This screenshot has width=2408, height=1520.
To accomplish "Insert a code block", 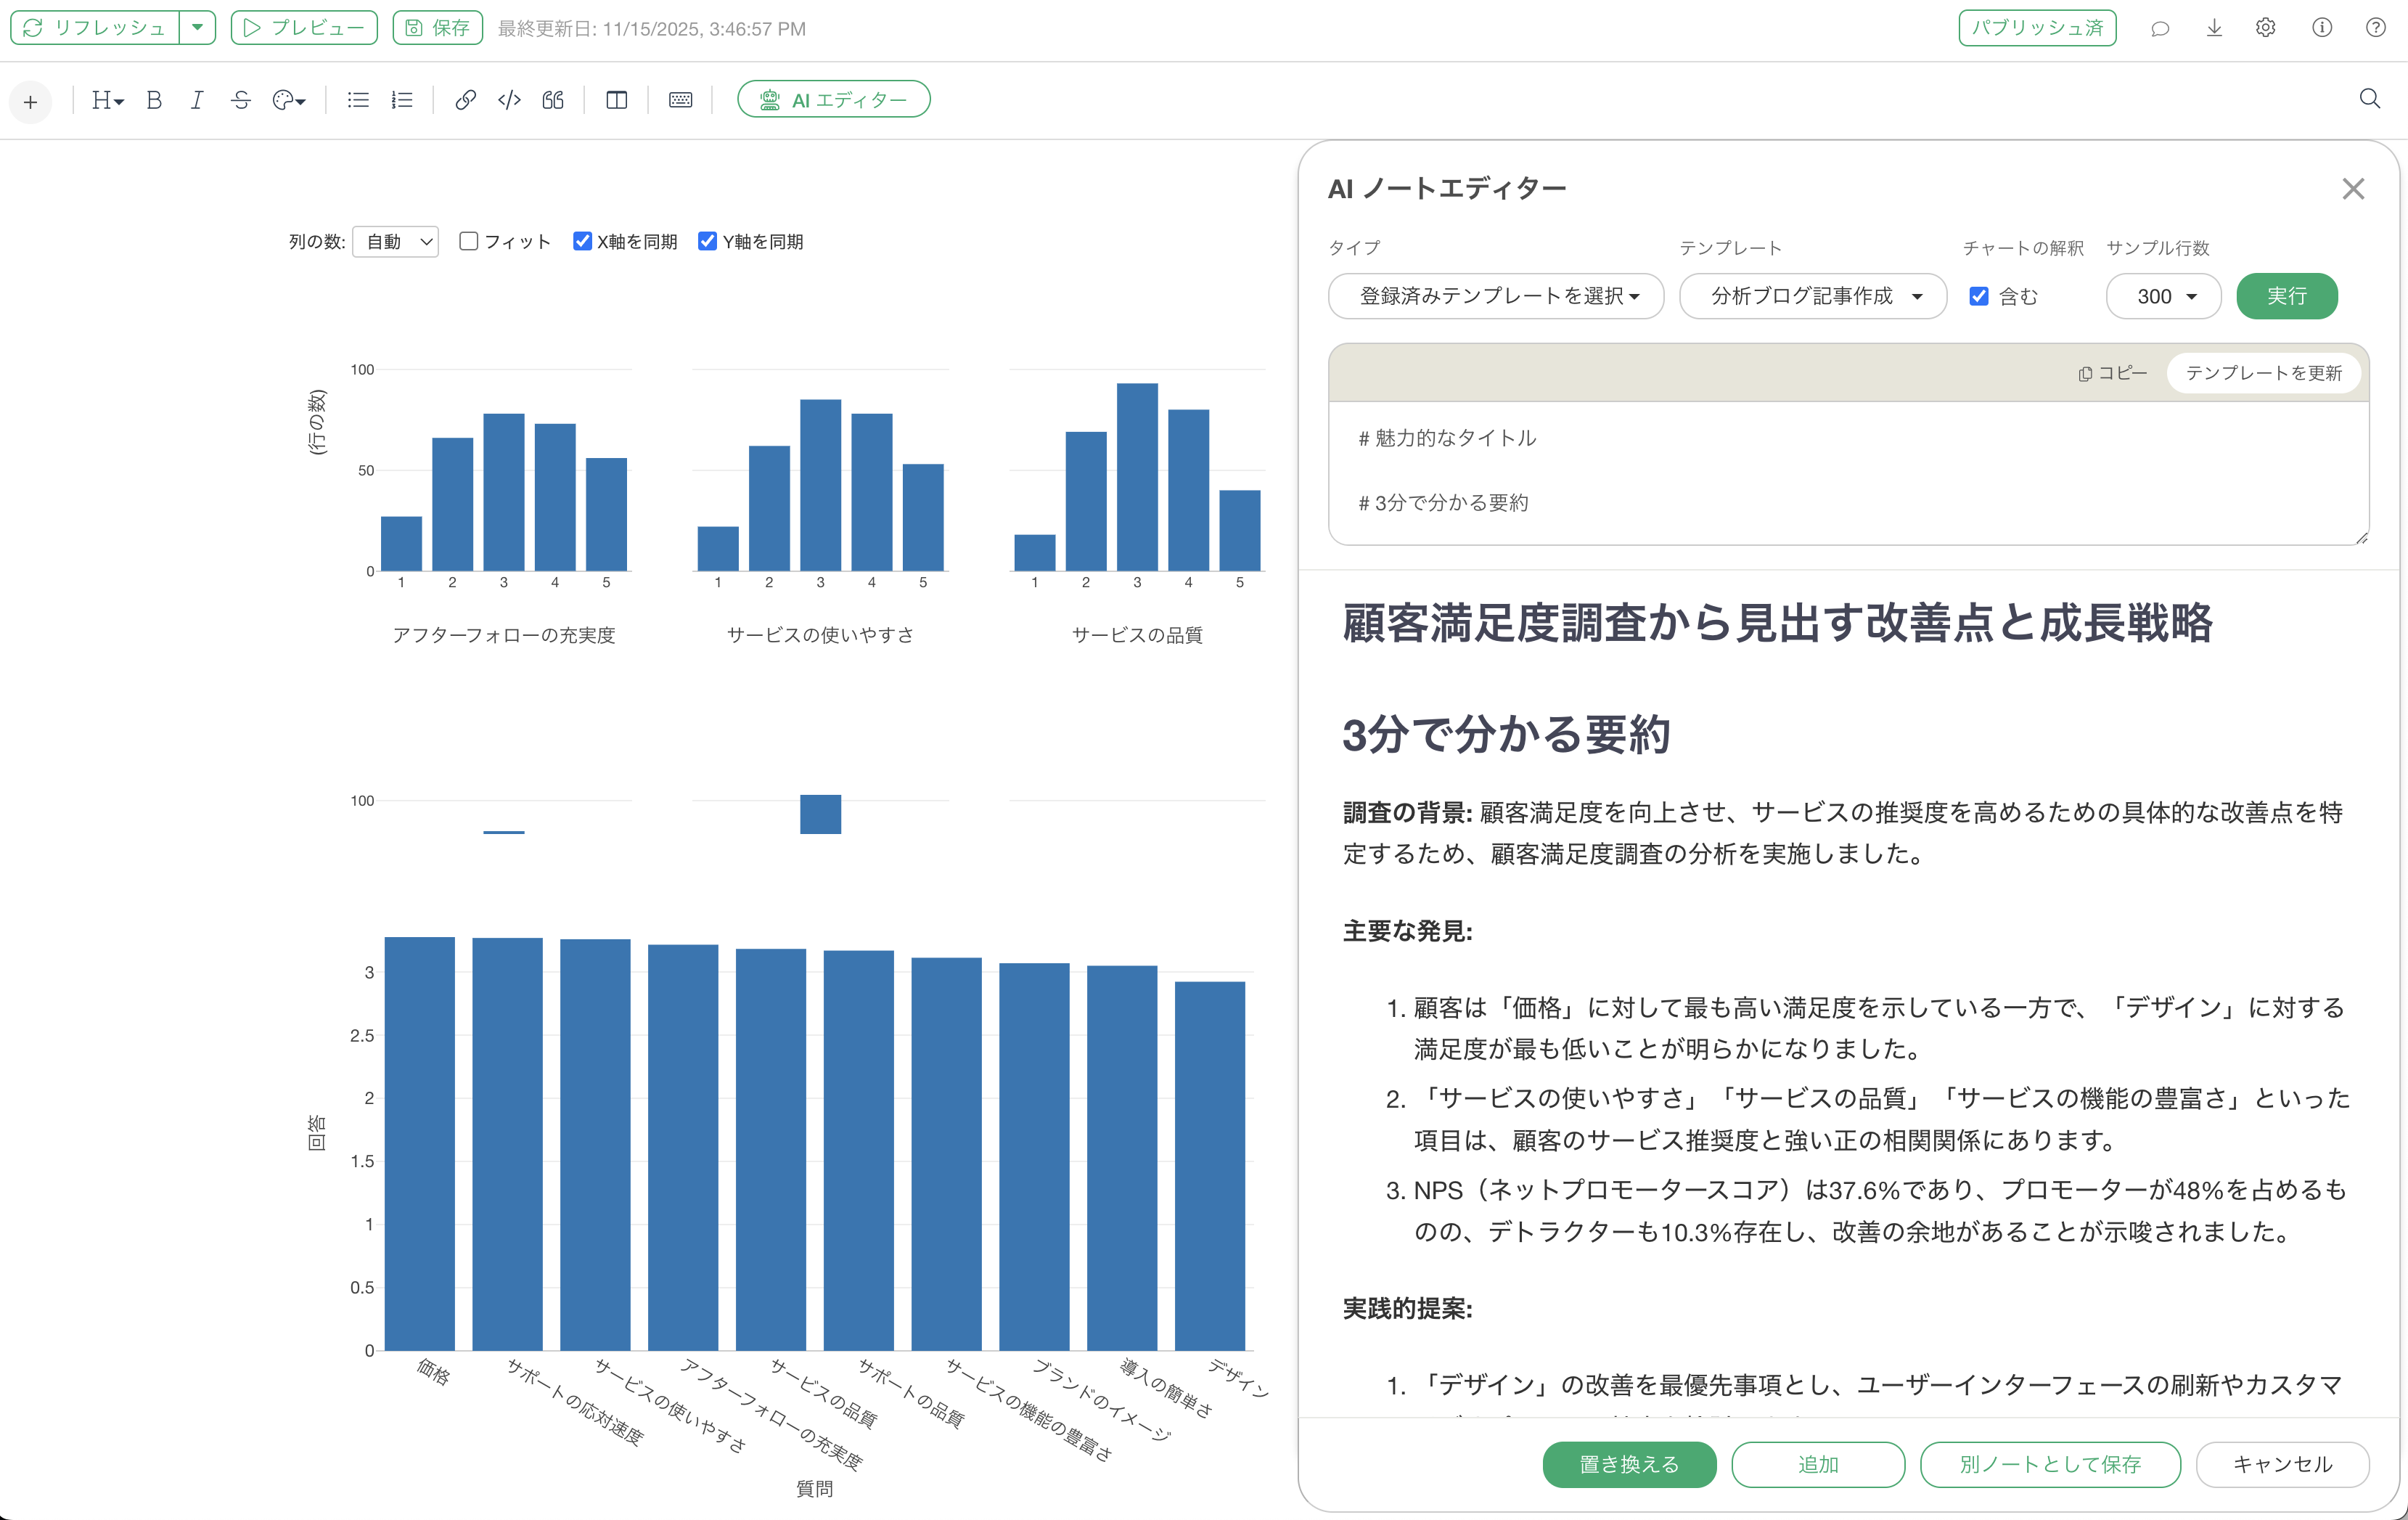I will click(x=509, y=100).
